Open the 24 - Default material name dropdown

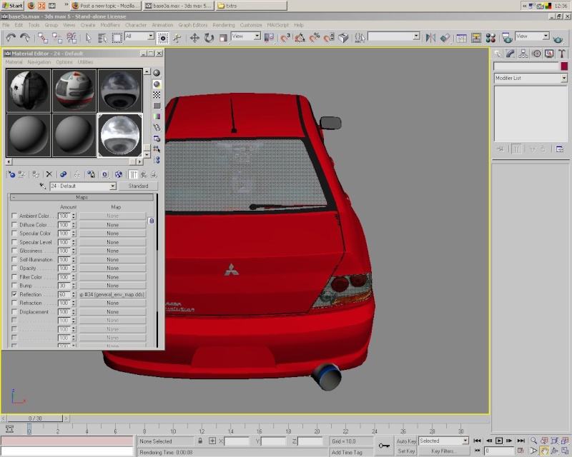pos(113,186)
